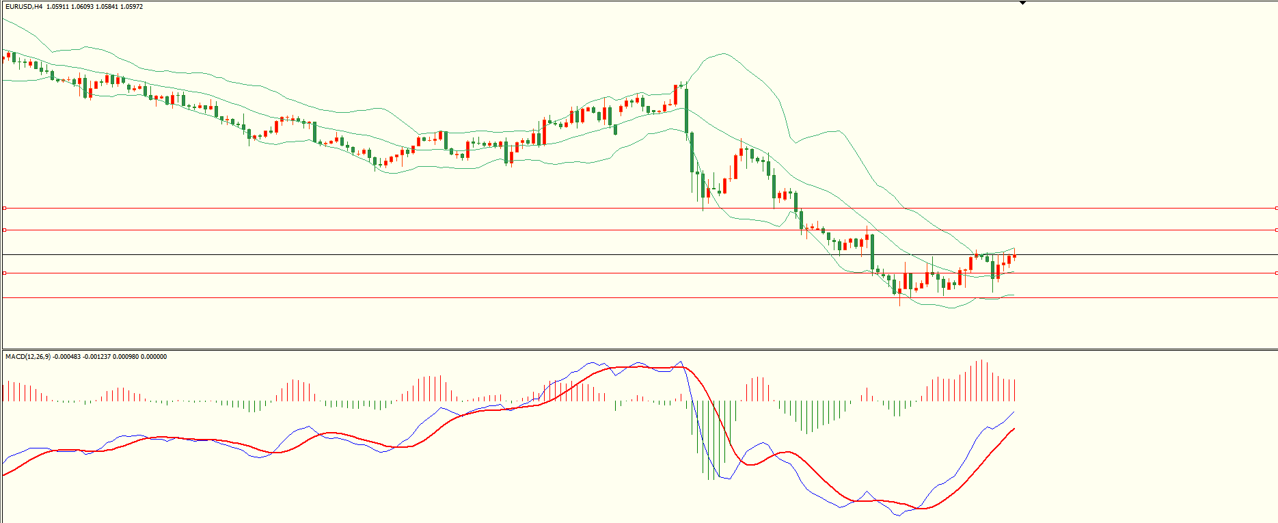
Task: Click the chart shift triangle marker at top
Action: coord(1022,3)
